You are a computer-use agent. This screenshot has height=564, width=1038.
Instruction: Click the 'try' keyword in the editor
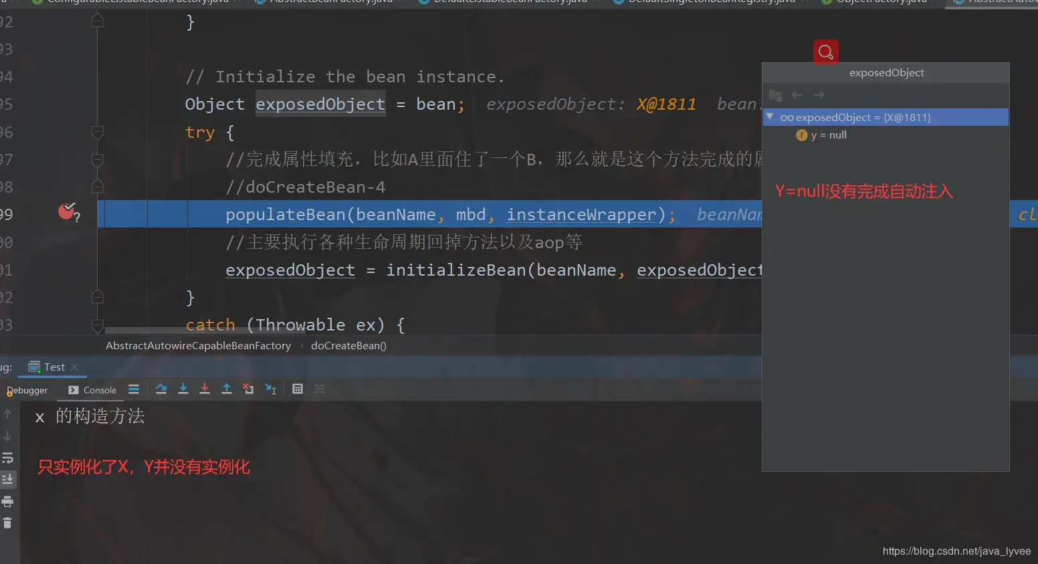[200, 132]
